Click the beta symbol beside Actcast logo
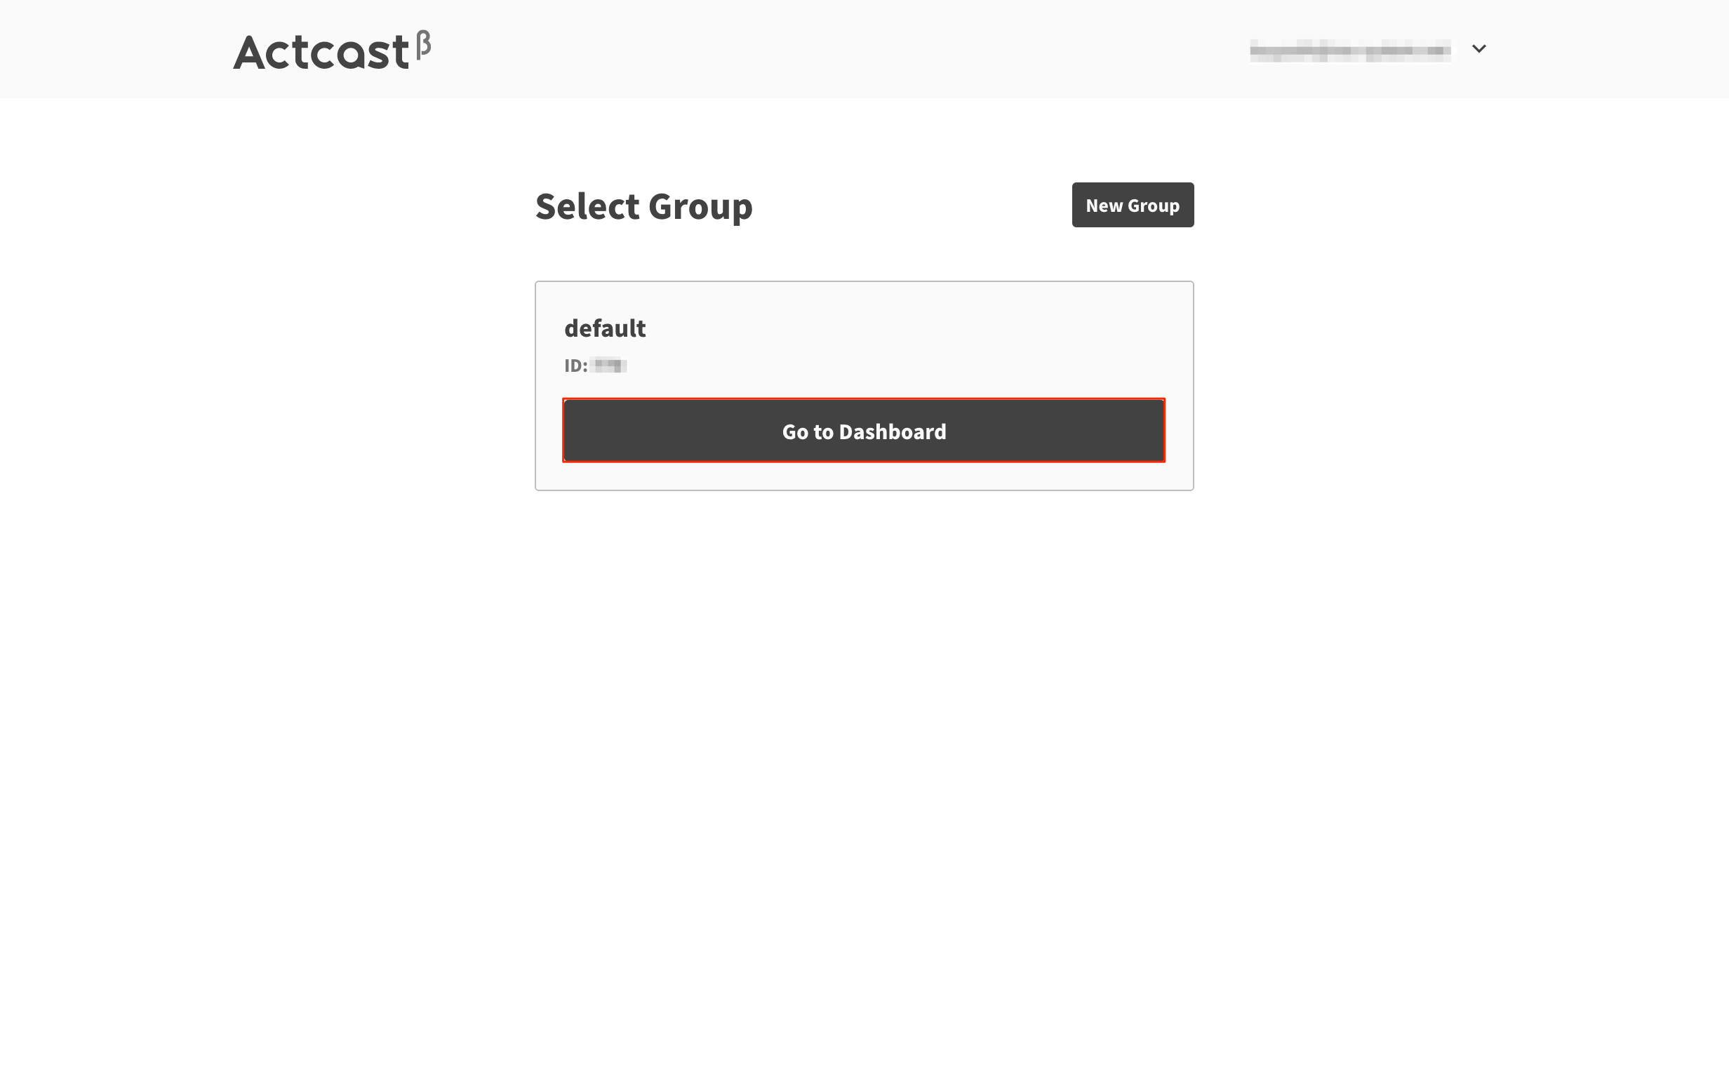Viewport: 1729px width, 1086px height. pos(424,43)
